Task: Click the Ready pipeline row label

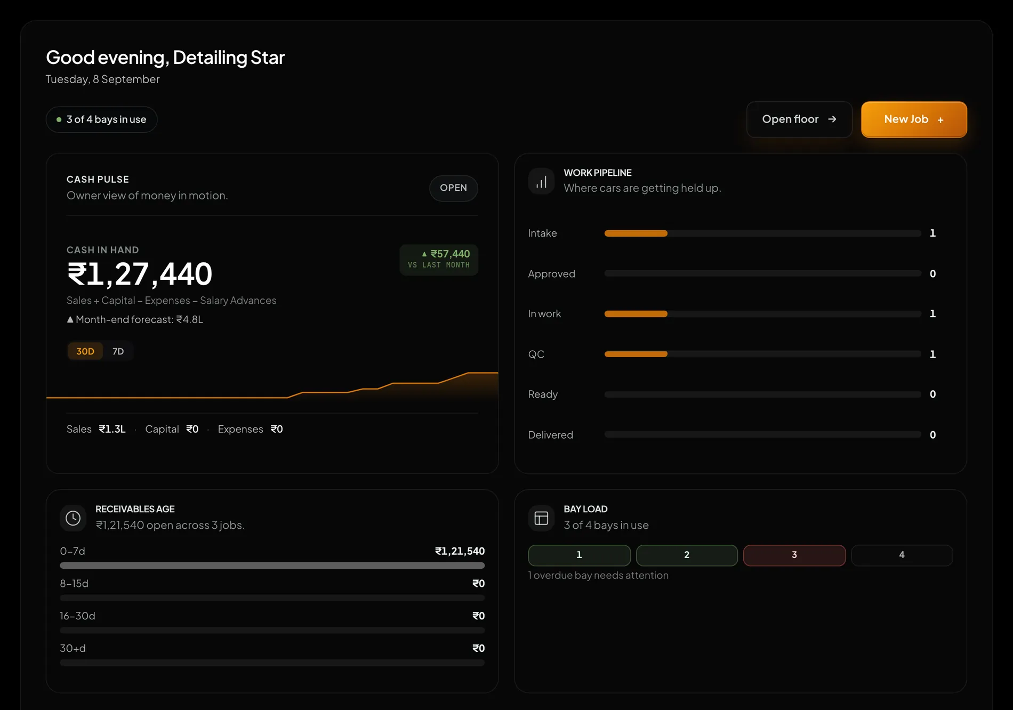Action: coord(543,394)
